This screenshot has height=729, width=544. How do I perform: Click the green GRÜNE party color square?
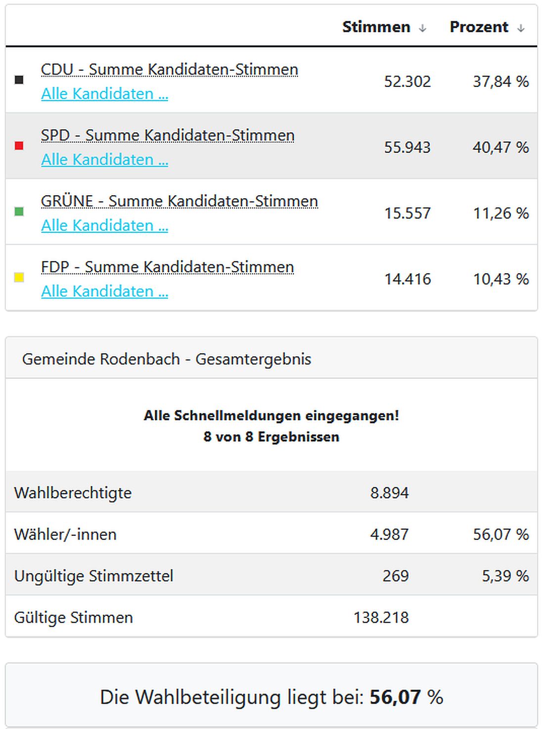(x=19, y=212)
